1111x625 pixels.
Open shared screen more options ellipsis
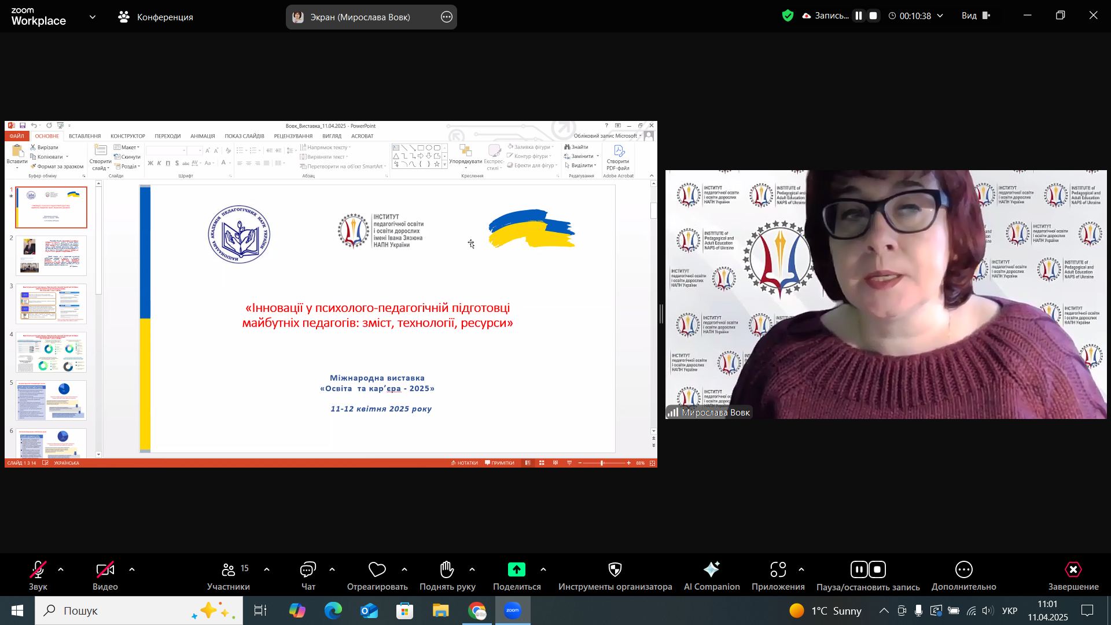pyautogui.click(x=447, y=17)
